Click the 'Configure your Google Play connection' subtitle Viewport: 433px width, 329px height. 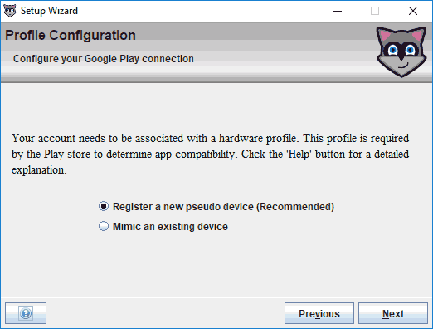[x=104, y=59]
